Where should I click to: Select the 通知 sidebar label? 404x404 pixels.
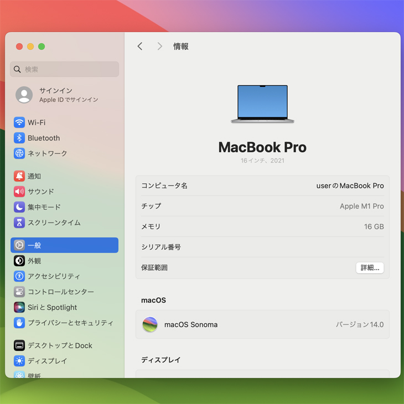(34, 176)
